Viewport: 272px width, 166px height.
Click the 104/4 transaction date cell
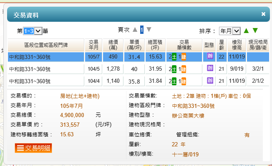(93, 81)
